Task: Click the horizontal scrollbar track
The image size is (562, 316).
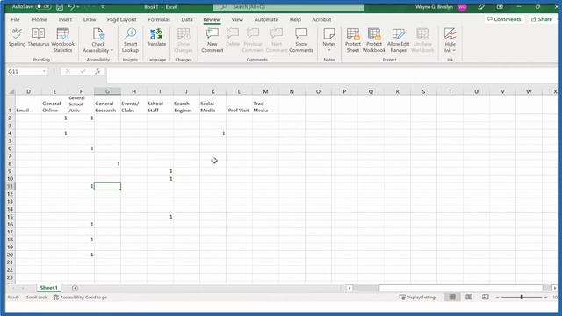Action: click(460, 288)
